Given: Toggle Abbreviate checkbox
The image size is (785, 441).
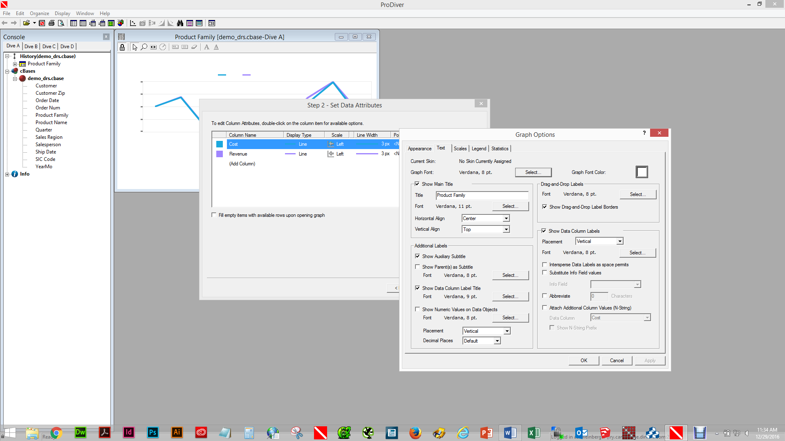Looking at the screenshot, I should coord(545,296).
